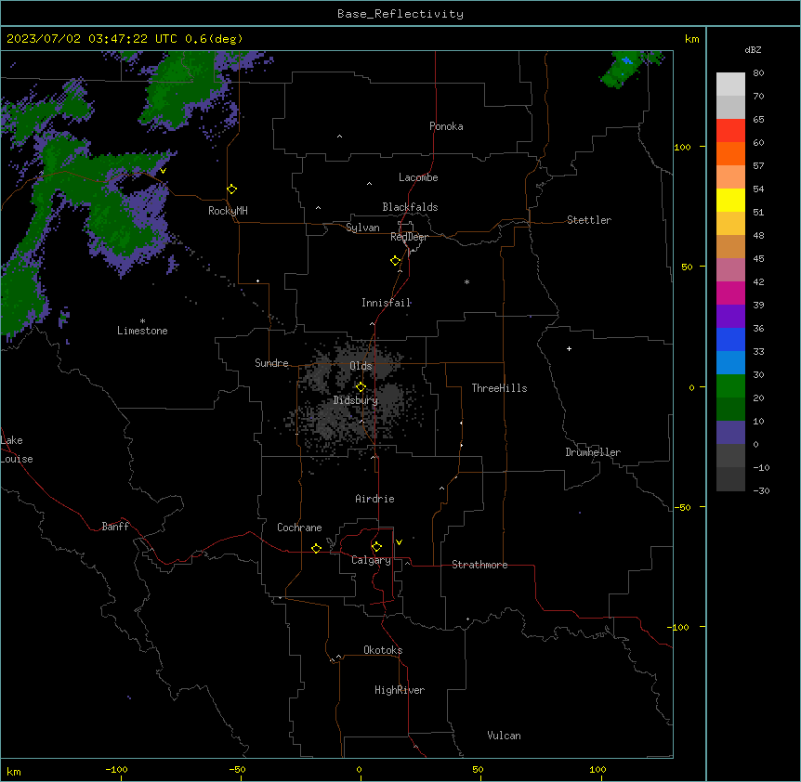Select the Lake Louise label

(x=17, y=450)
